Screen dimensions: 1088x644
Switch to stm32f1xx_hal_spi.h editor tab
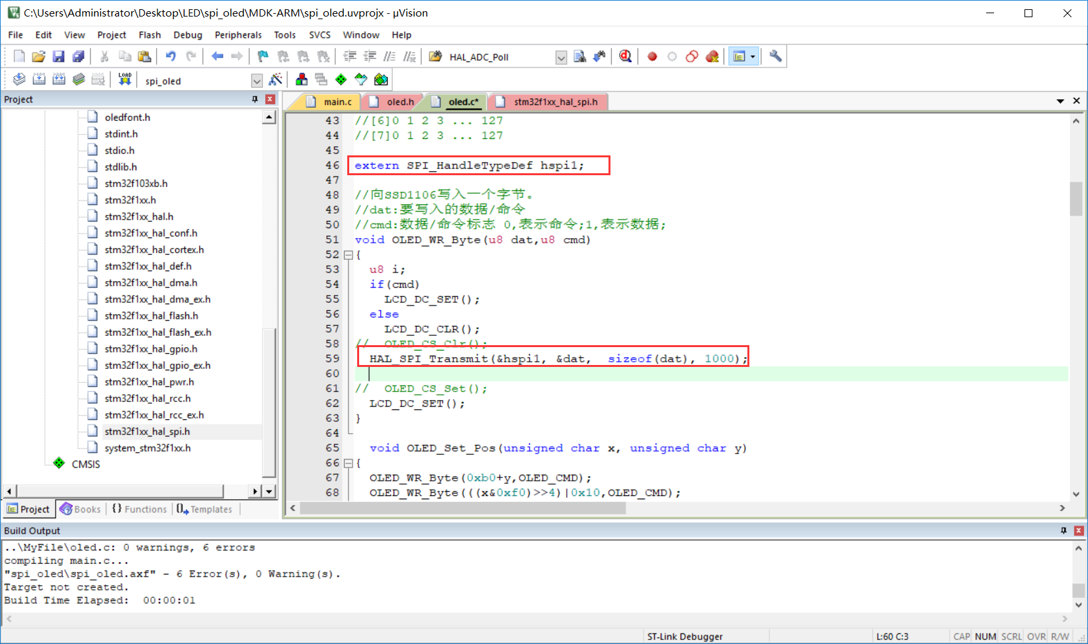coord(548,102)
